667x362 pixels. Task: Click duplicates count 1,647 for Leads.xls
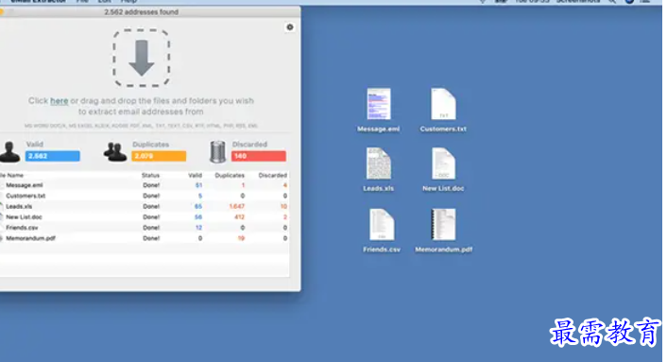click(x=236, y=206)
